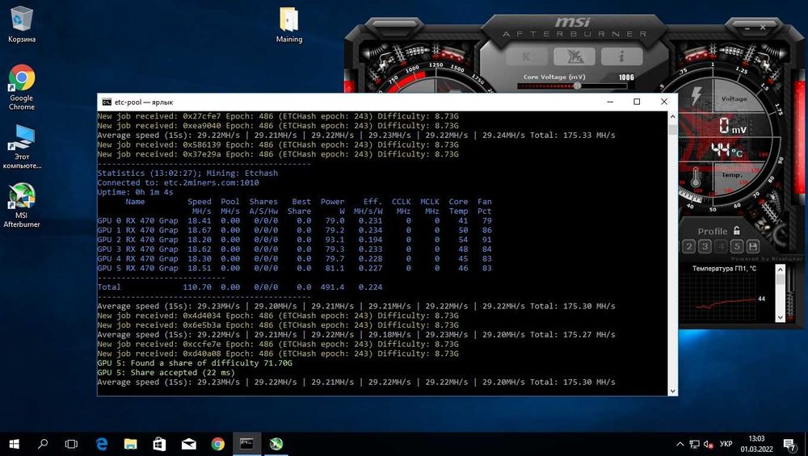Click network status tray icon
This screenshot has width=808, height=456.
[x=694, y=444]
